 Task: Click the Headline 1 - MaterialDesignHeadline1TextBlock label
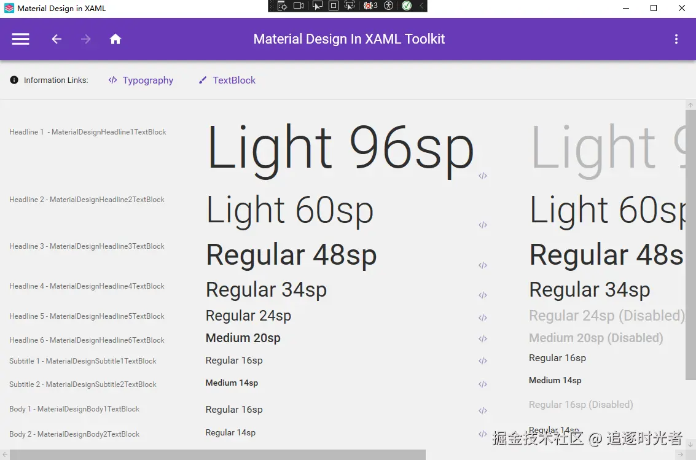(x=87, y=132)
